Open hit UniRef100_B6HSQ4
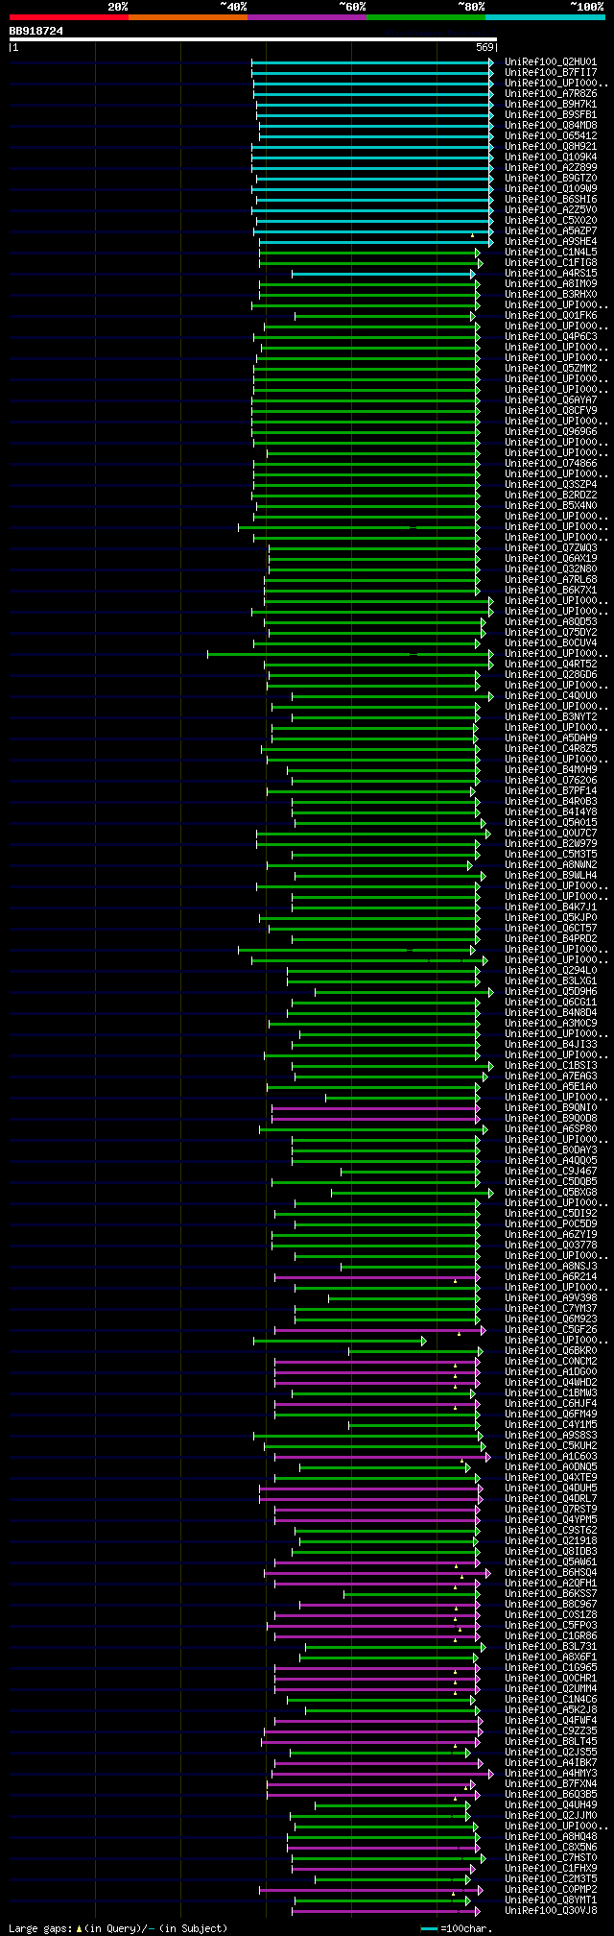The image size is (614, 1936). (551, 1572)
